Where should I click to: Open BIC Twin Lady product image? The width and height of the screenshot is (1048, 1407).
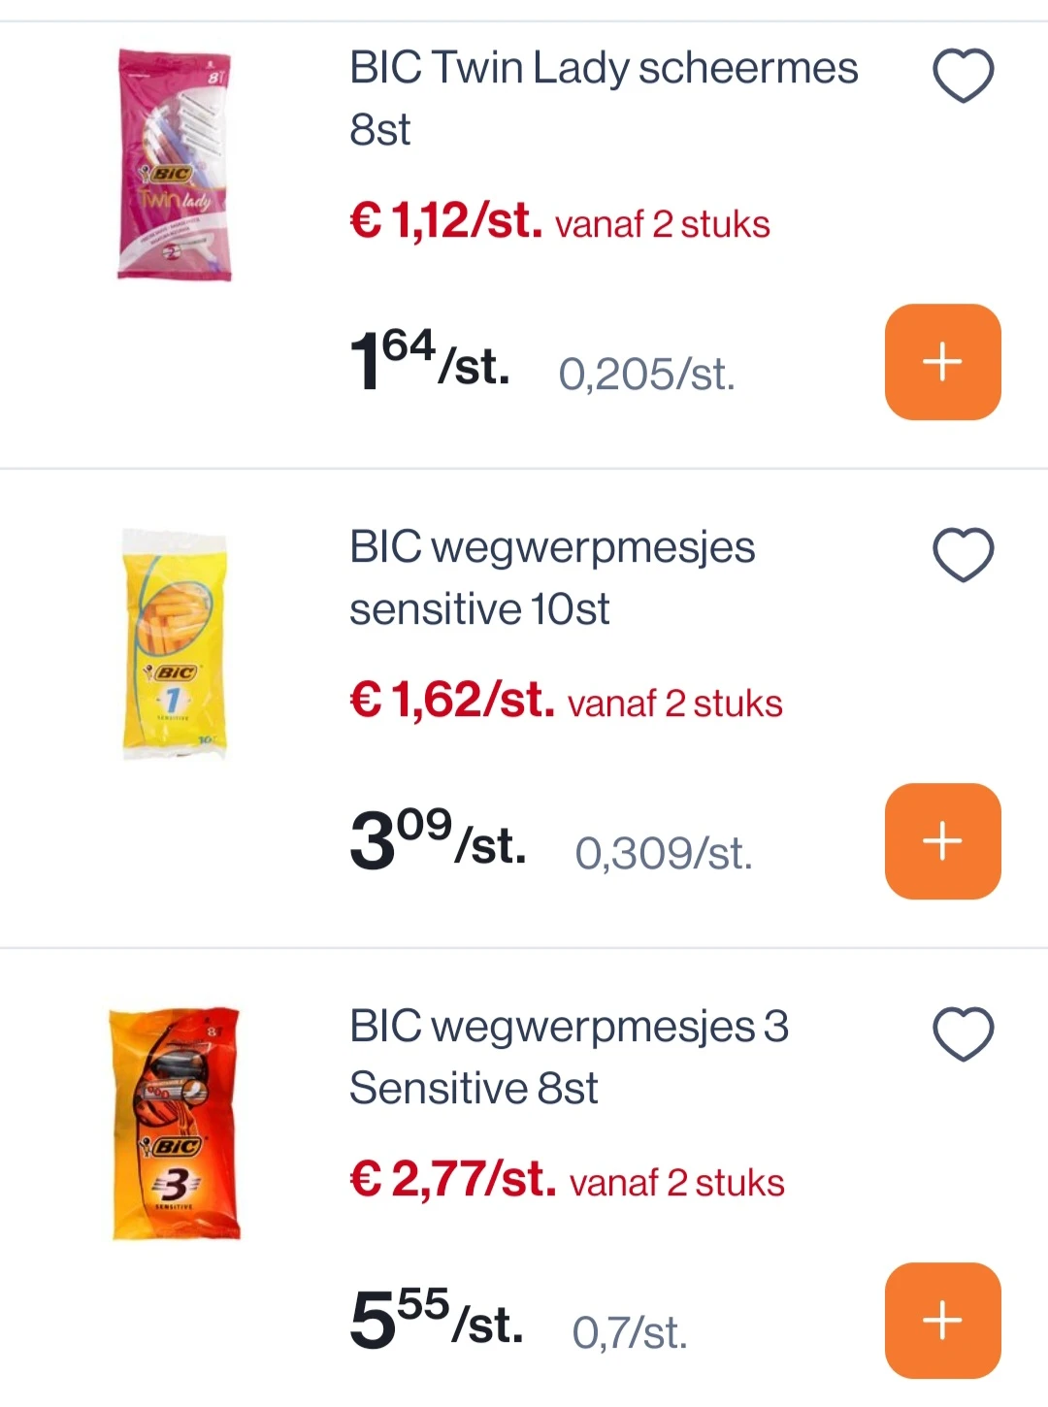[174, 165]
